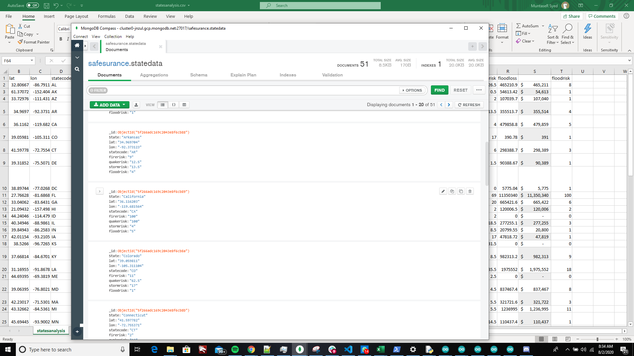The height and width of the screenshot is (356, 634).
Task: Click the Compass home icon
Action: 77,45
